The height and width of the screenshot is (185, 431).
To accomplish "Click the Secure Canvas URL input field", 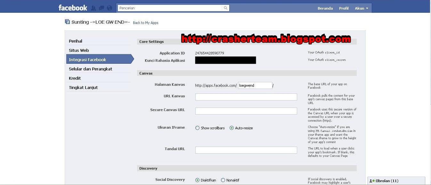I will (x=246, y=111).
